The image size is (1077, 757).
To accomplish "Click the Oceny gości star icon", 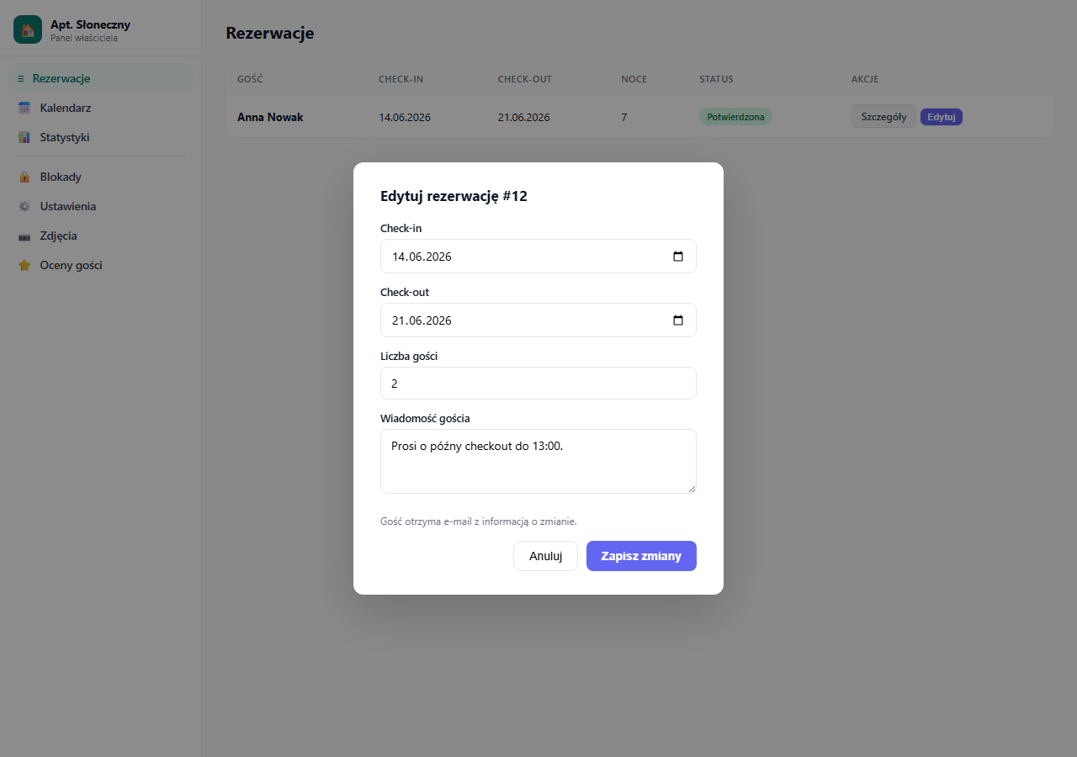I will coord(24,265).
